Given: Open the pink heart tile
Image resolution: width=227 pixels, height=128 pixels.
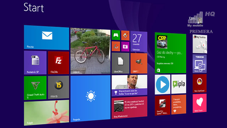Looking at the screenshot, I should (200, 103).
